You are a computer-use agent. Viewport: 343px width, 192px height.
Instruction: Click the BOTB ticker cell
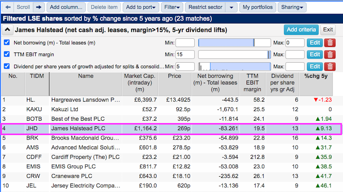[34, 119]
